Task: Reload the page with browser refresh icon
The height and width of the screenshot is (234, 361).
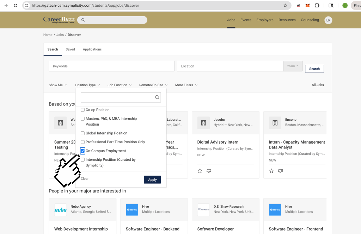Action: [16, 6]
